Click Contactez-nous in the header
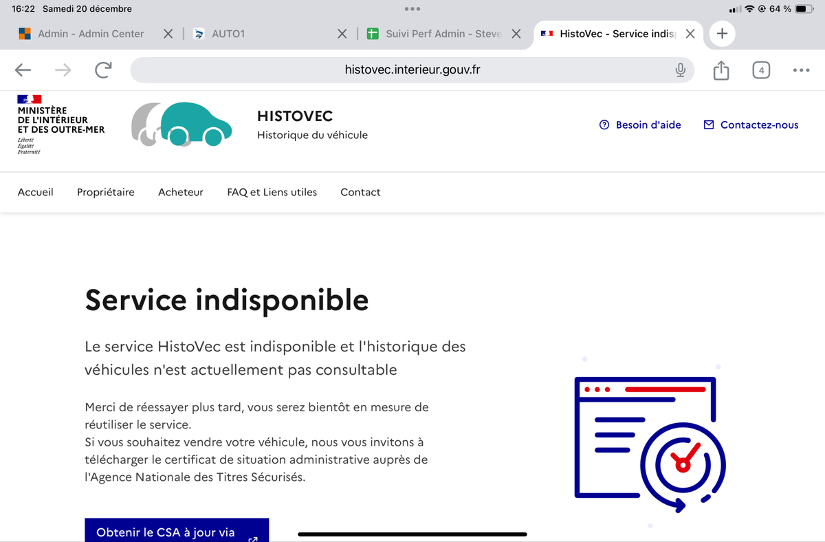Image resolution: width=825 pixels, height=542 pixels. coord(751,124)
